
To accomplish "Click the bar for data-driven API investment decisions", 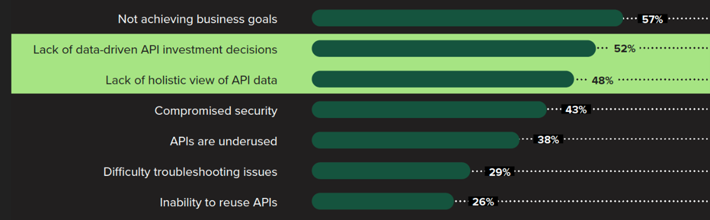I will point(454,49).
